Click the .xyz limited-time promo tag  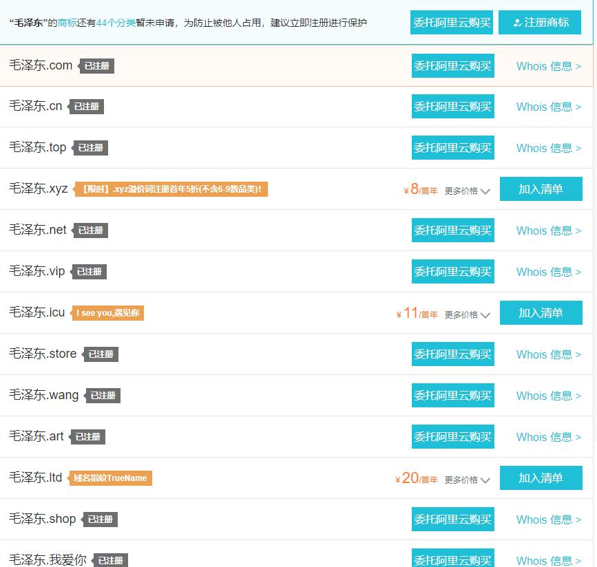(171, 189)
